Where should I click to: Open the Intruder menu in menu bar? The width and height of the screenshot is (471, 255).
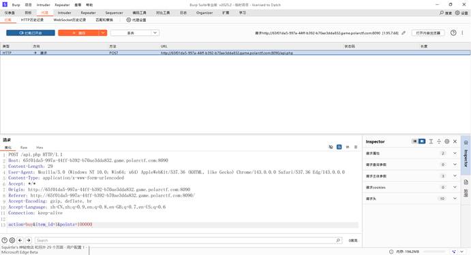pyautogui.click(x=43, y=5)
